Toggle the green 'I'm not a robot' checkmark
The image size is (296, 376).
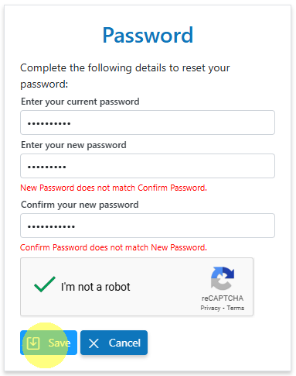click(x=45, y=285)
